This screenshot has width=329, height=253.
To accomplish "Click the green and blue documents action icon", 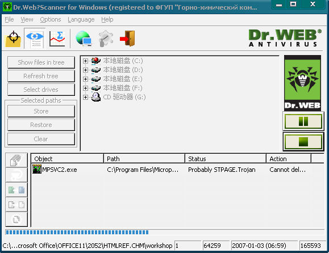I will pyautogui.click(x=16, y=189).
